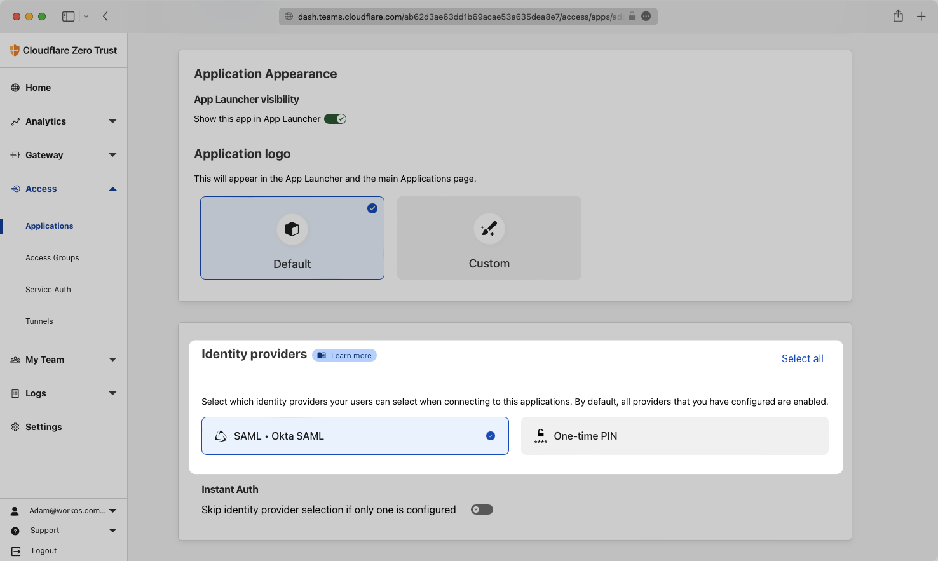Disable the Show this app in App Launcher toggle

tap(335, 119)
